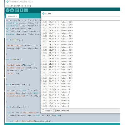125x125 pixels.
Task: Open the File menu
Action: [7, 6]
